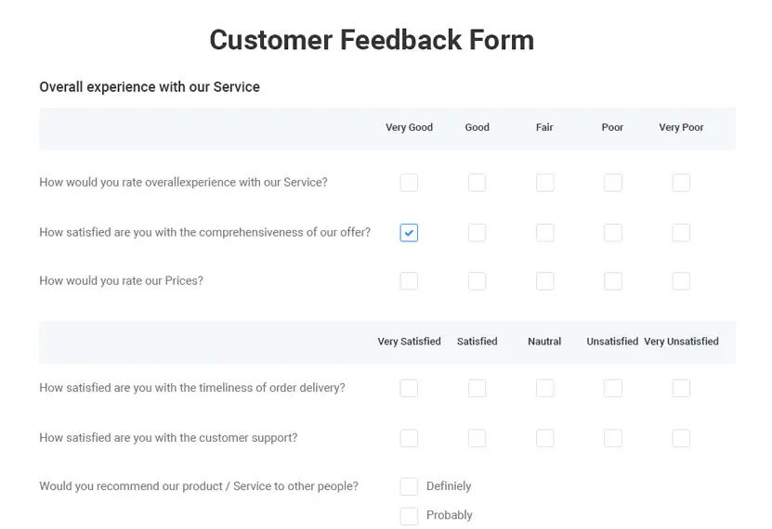Check Very Good for overall experience rating
Image resolution: width=772 pixels, height=529 pixels.
(x=409, y=183)
